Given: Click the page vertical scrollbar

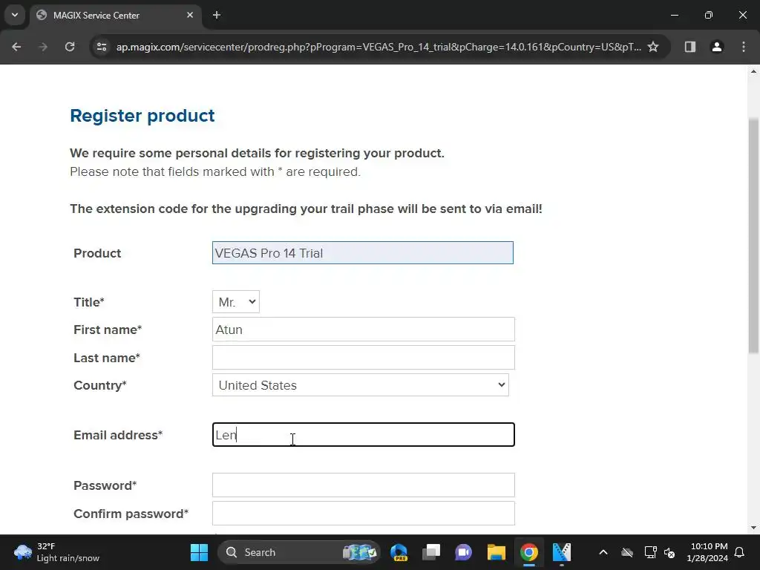Looking at the screenshot, I should [x=753, y=235].
